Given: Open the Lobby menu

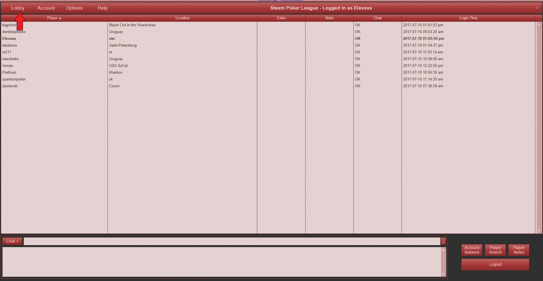Looking at the screenshot, I should (18, 8).
